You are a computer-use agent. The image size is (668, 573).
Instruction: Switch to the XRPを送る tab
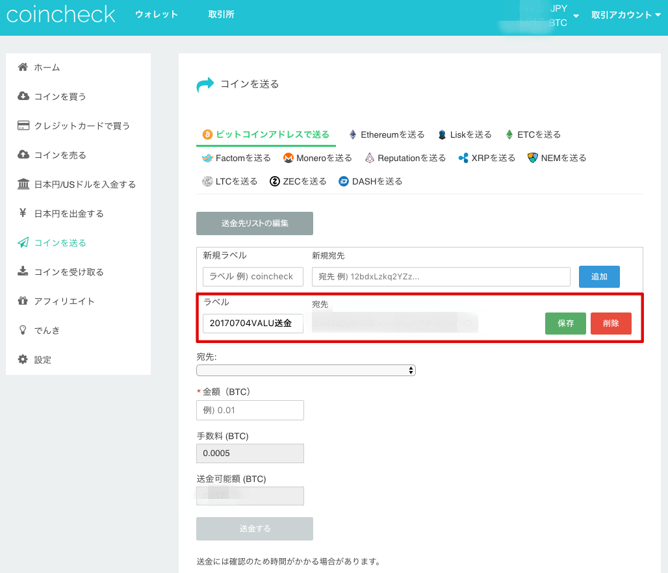click(487, 158)
